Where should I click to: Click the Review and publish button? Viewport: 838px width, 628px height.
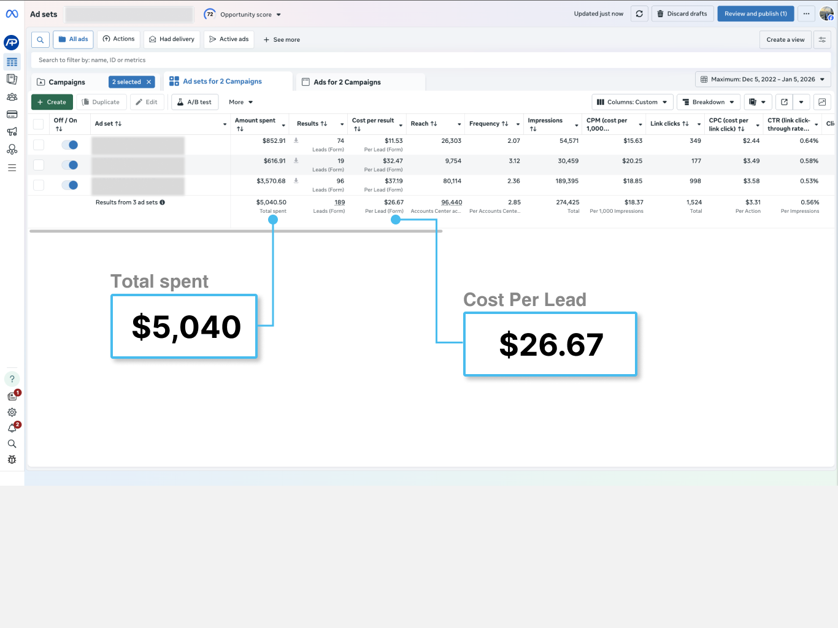coord(755,13)
